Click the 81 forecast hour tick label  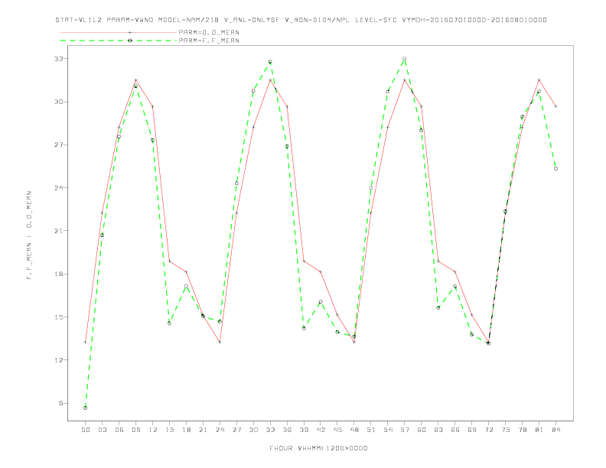point(539,430)
